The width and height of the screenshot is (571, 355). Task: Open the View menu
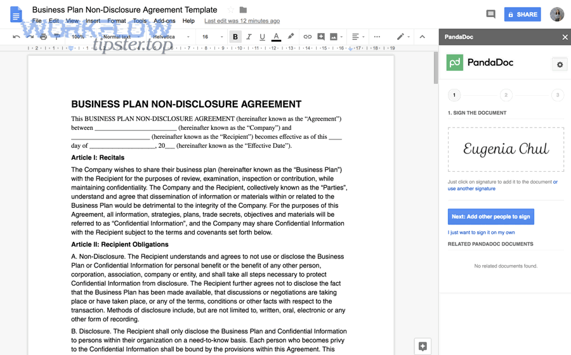click(72, 21)
